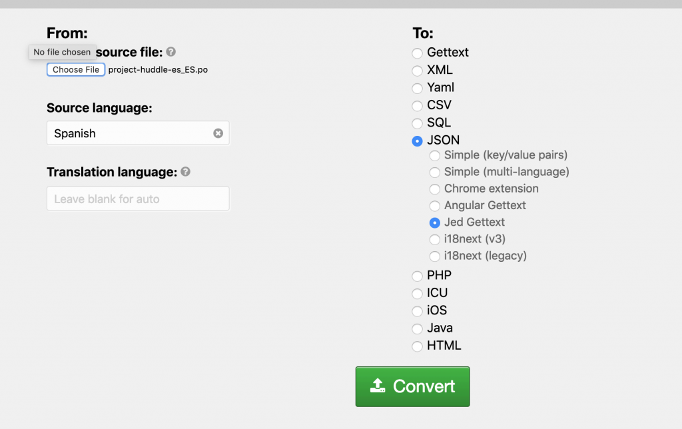Click the Convert button
The height and width of the screenshot is (429, 682).
click(412, 386)
